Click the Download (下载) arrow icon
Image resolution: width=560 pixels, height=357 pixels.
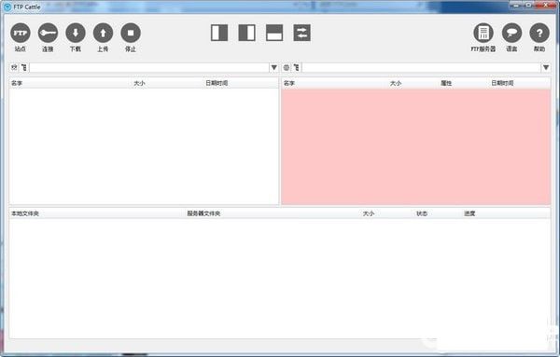click(x=76, y=34)
